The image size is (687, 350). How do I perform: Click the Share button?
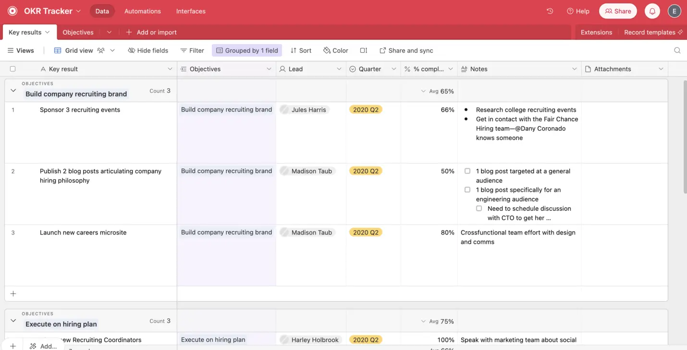pos(617,11)
